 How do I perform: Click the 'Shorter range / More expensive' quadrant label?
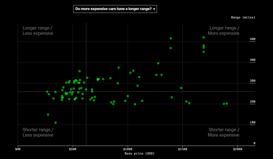point(223,132)
